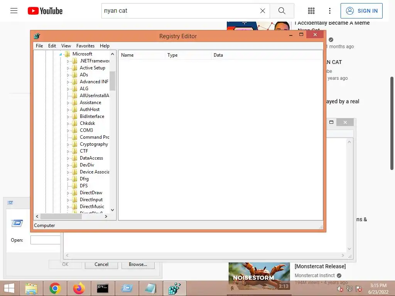Image resolution: width=395 pixels, height=296 pixels.
Task: Click the network tray icon
Action: [x=349, y=289]
